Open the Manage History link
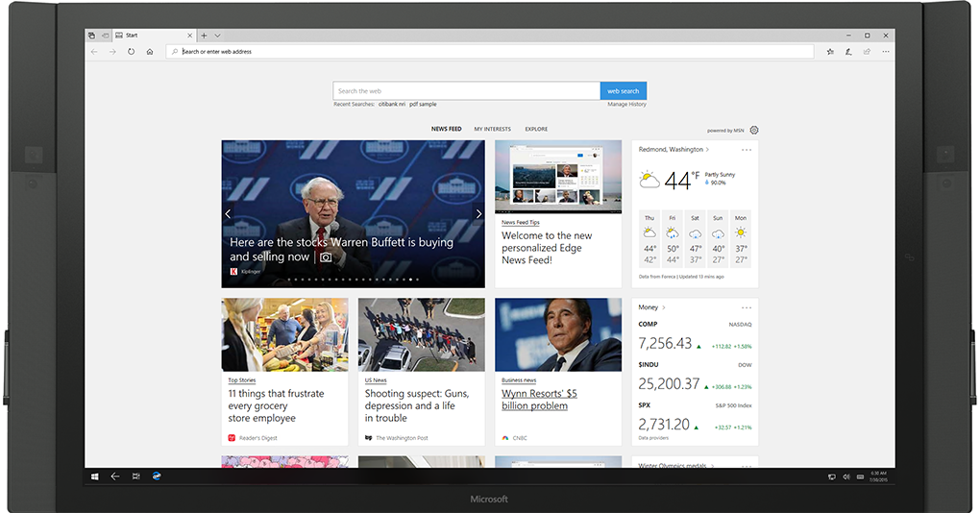Viewport: 980px width, 513px height. pyautogui.click(x=626, y=104)
